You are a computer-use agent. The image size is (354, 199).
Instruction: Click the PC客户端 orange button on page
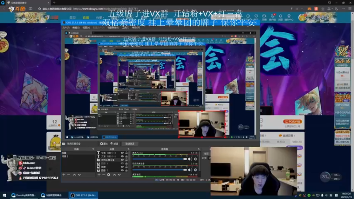click(292, 122)
